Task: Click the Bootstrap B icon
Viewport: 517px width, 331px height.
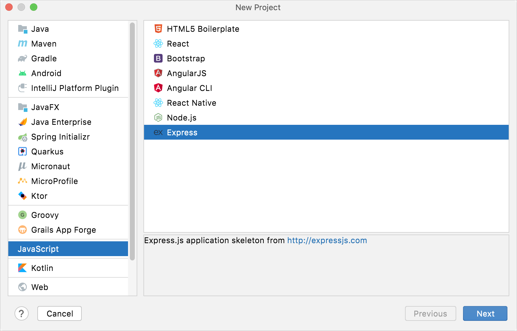Action: (x=158, y=59)
